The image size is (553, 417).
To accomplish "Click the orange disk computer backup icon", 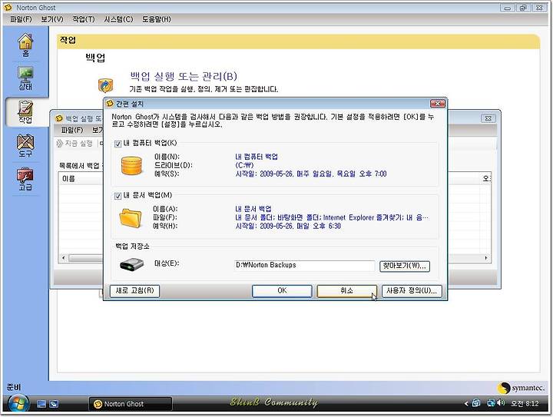I will click(x=131, y=165).
